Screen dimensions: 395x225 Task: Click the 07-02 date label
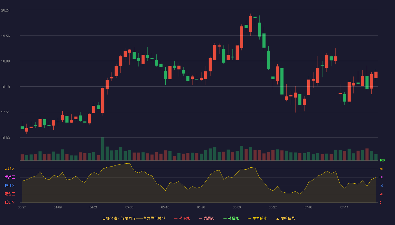[x=308, y=207]
